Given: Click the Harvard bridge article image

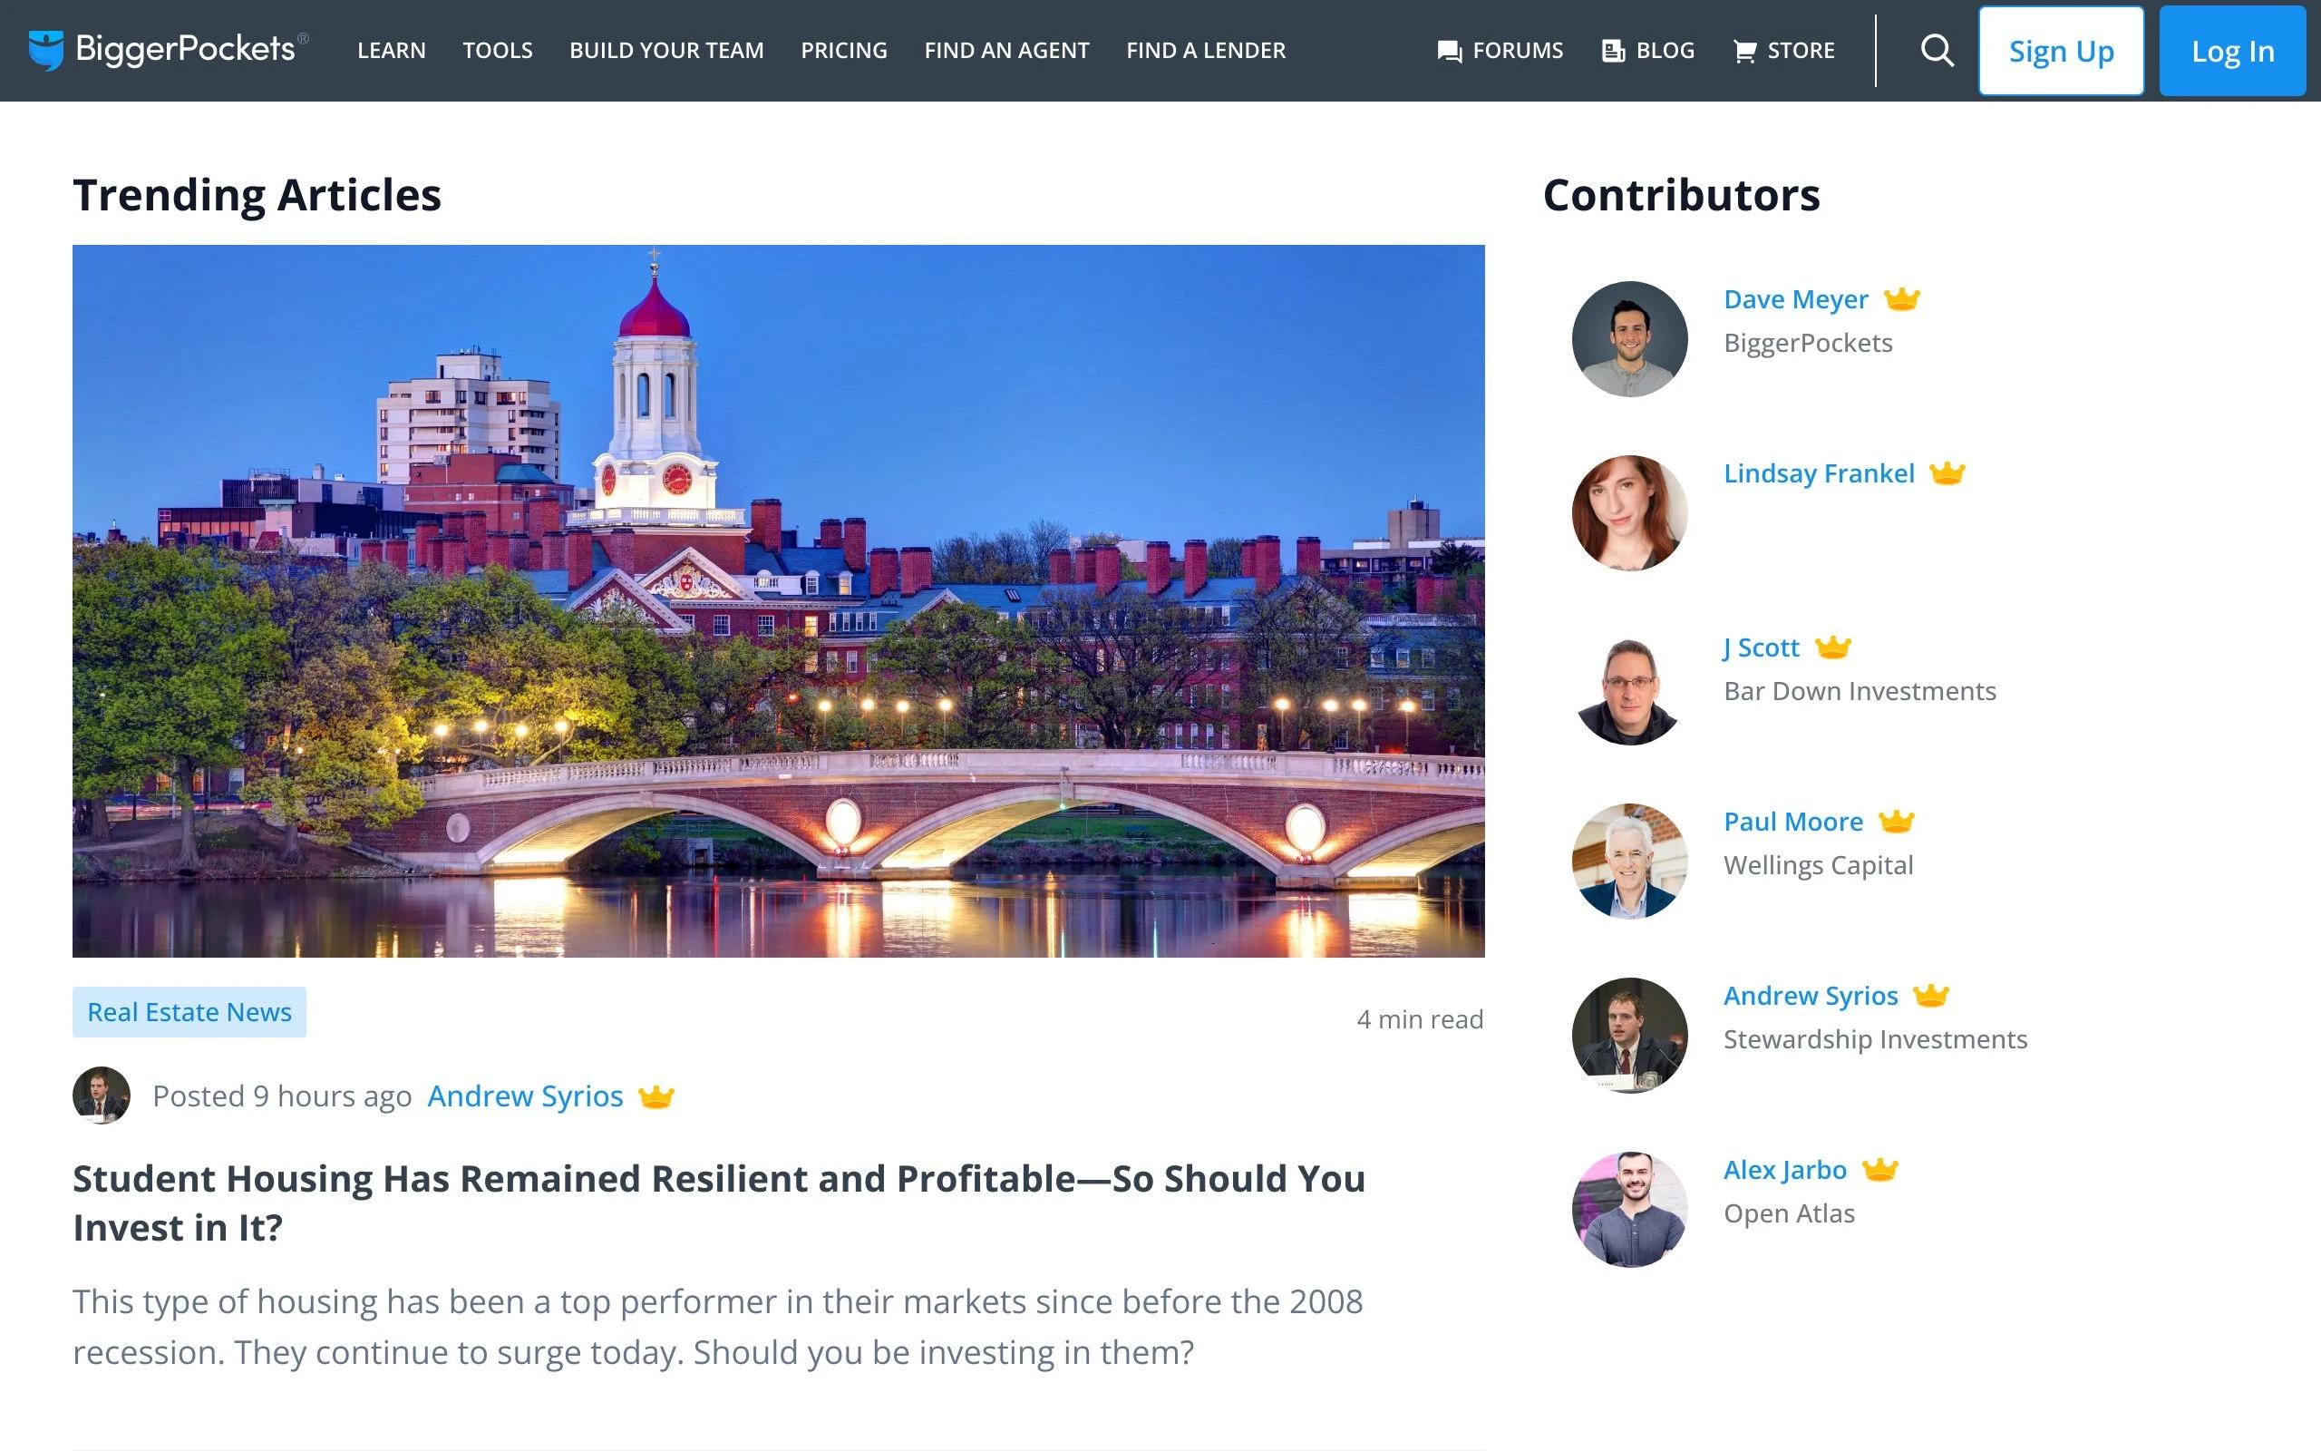Looking at the screenshot, I should [x=778, y=600].
